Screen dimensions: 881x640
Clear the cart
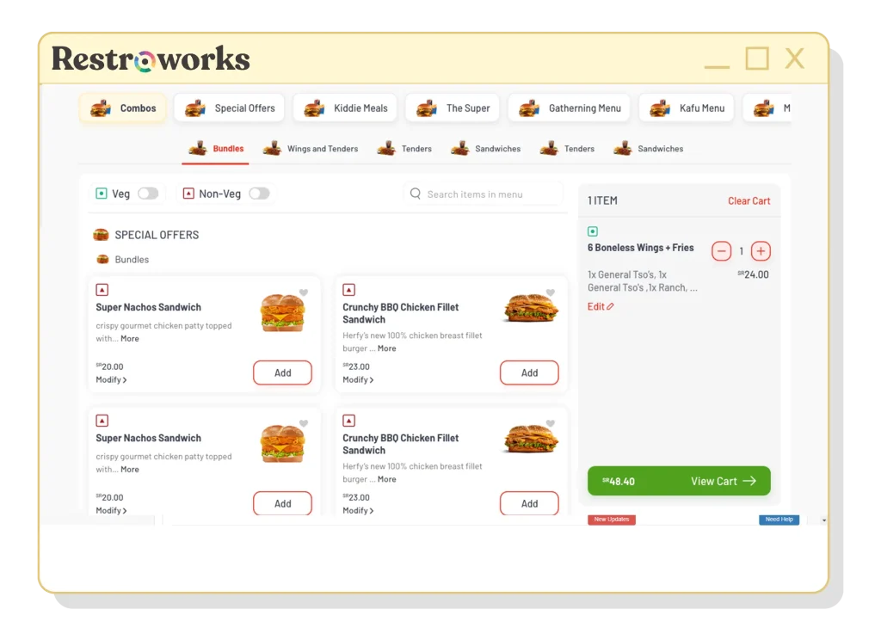(749, 200)
